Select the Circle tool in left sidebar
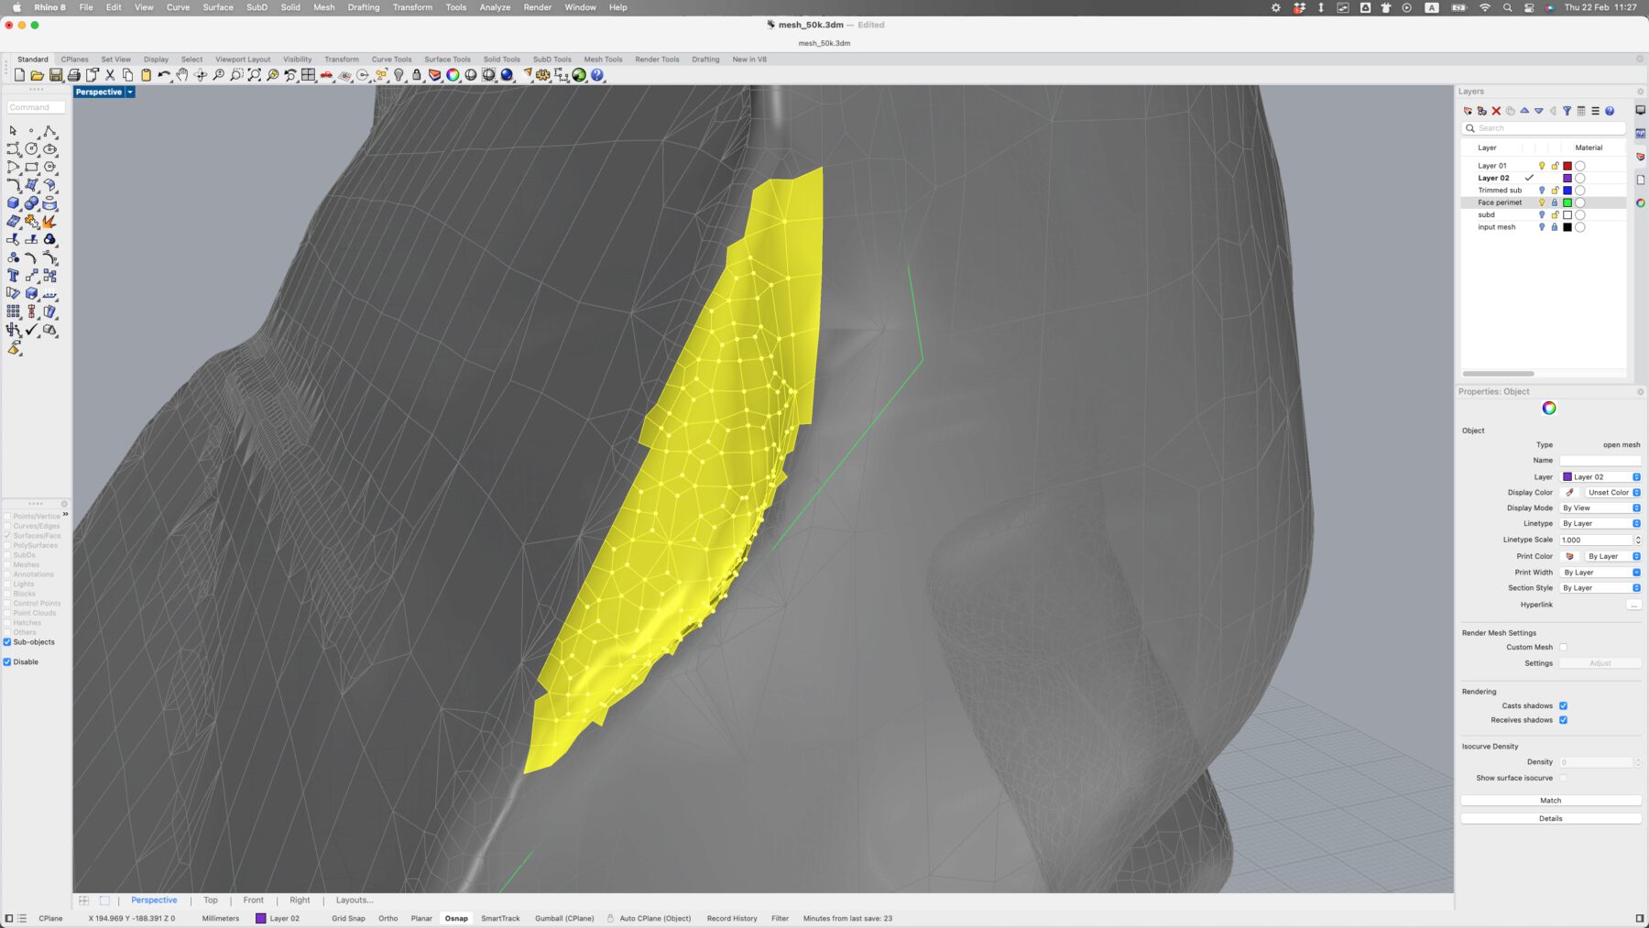1649x928 pixels. click(31, 148)
